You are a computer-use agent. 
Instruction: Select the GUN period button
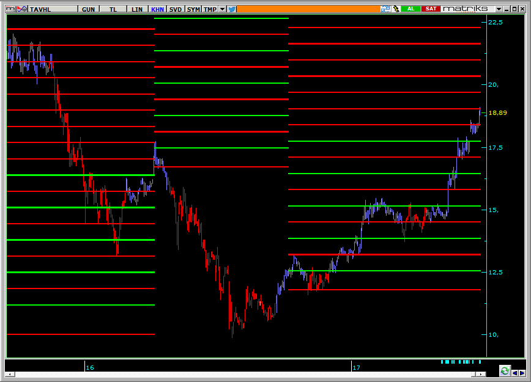pyautogui.click(x=88, y=9)
